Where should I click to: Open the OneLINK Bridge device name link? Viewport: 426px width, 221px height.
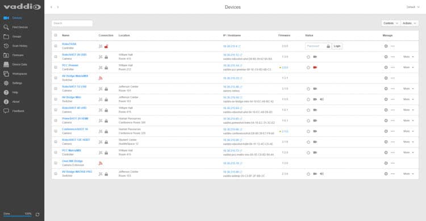72,161
